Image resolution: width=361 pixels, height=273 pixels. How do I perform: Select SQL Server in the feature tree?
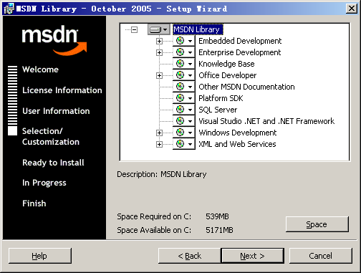click(218, 110)
